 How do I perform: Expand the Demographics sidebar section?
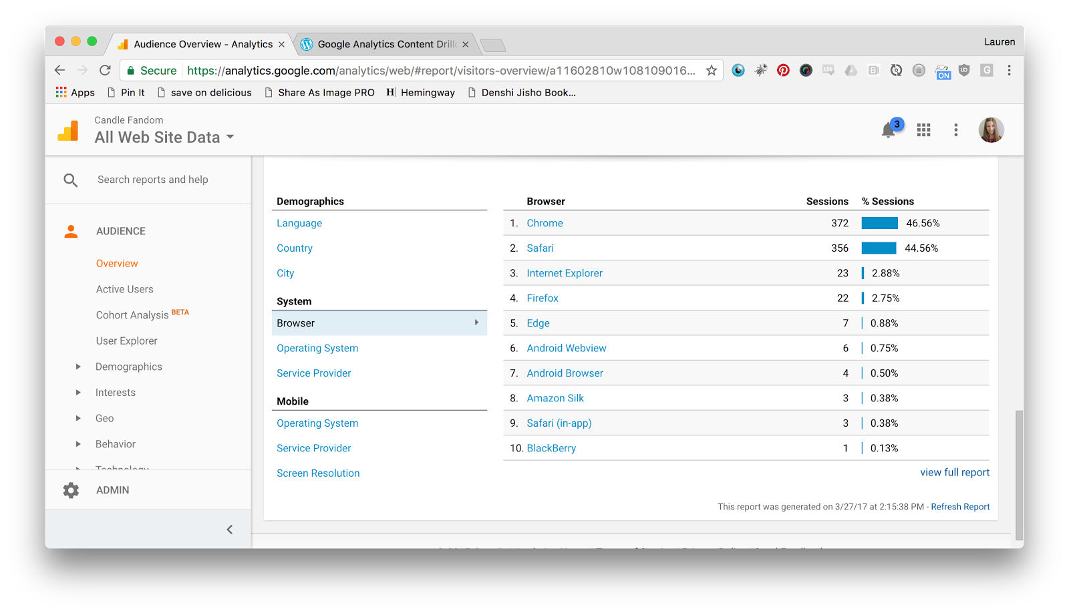point(78,367)
